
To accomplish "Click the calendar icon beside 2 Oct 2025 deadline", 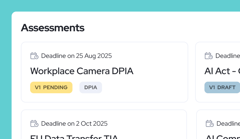I will pos(34,123).
